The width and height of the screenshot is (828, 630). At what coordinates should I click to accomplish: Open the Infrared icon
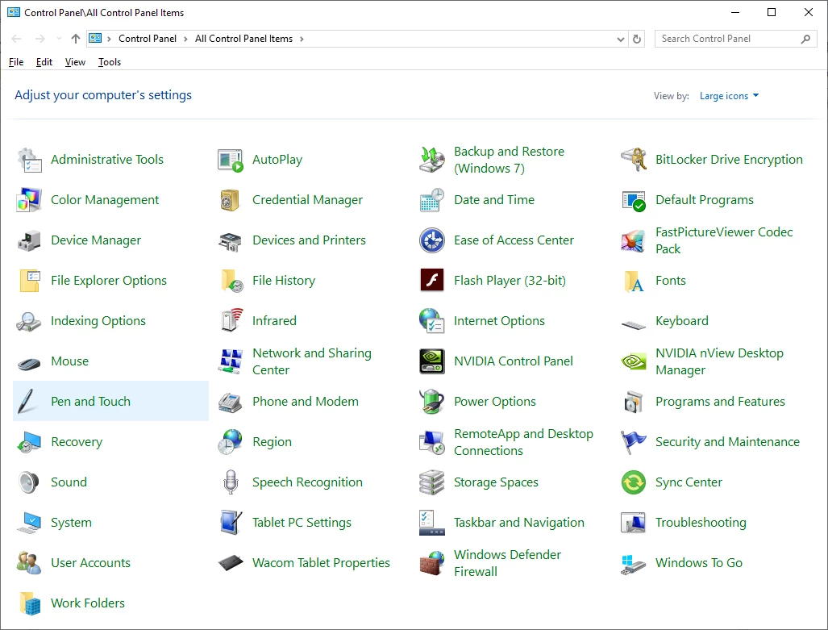231,321
